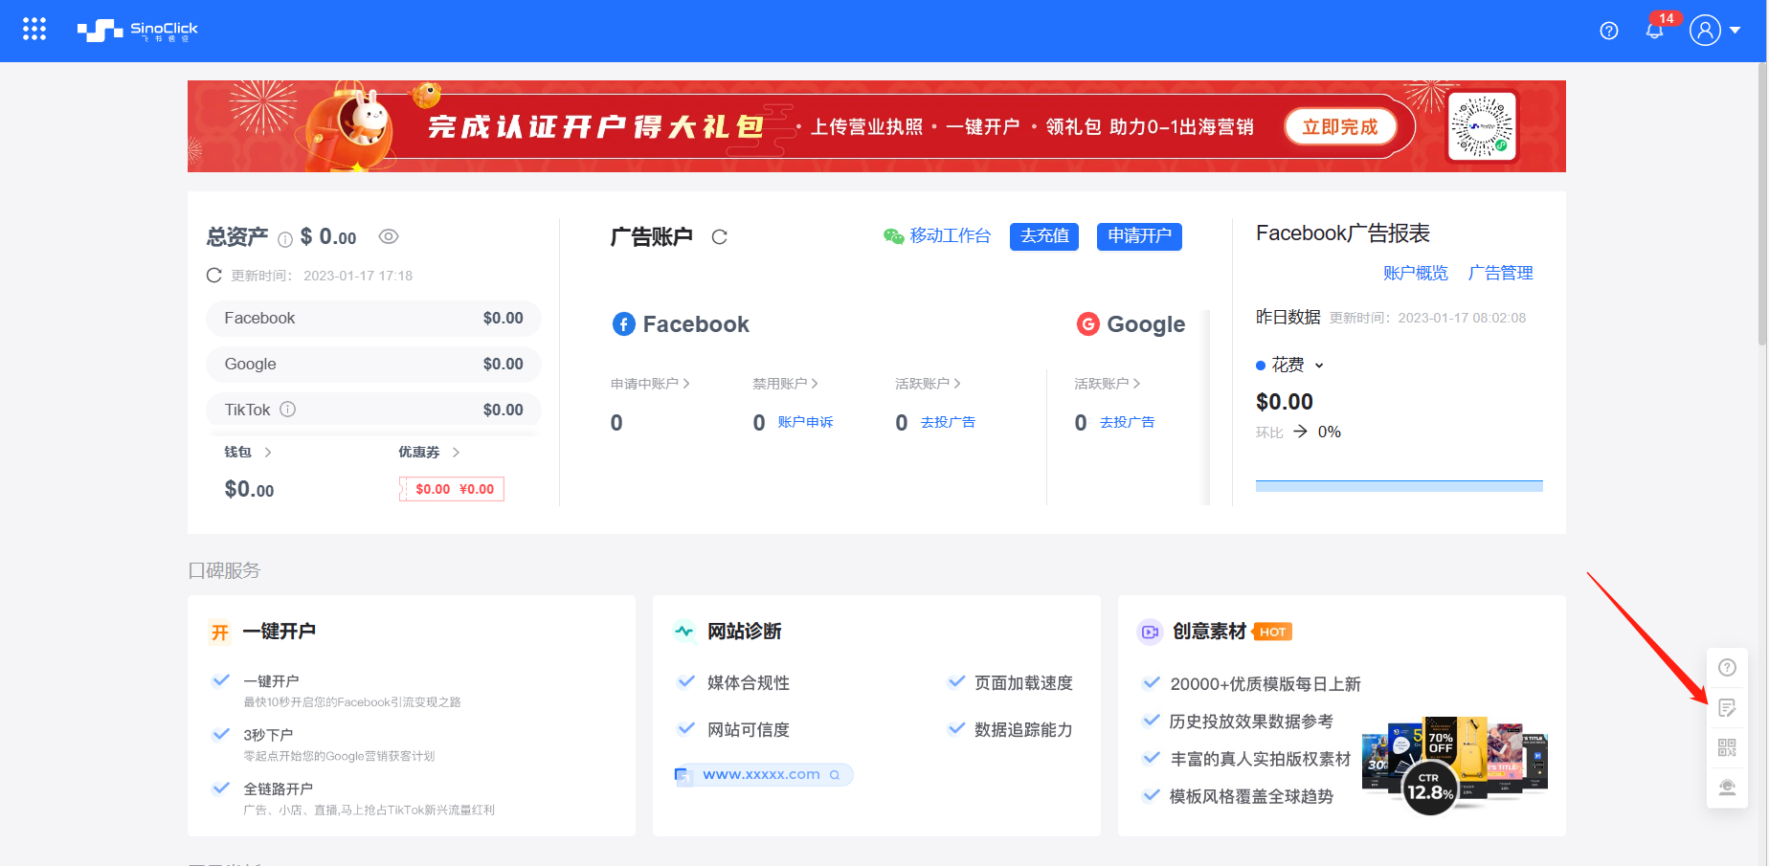
Task: Refresh the 广告账户 section icon
Action: tap(720, 236)
